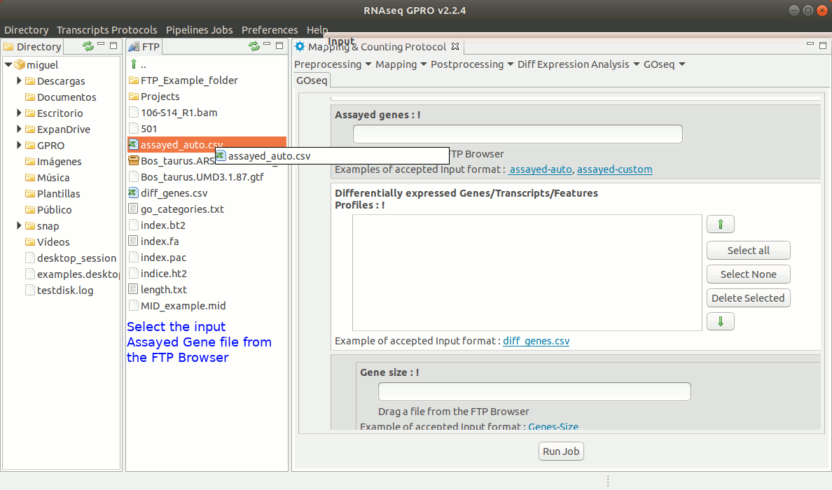
Task: Click the green down arrow beside Profiles list
Action: click(720, 321)
